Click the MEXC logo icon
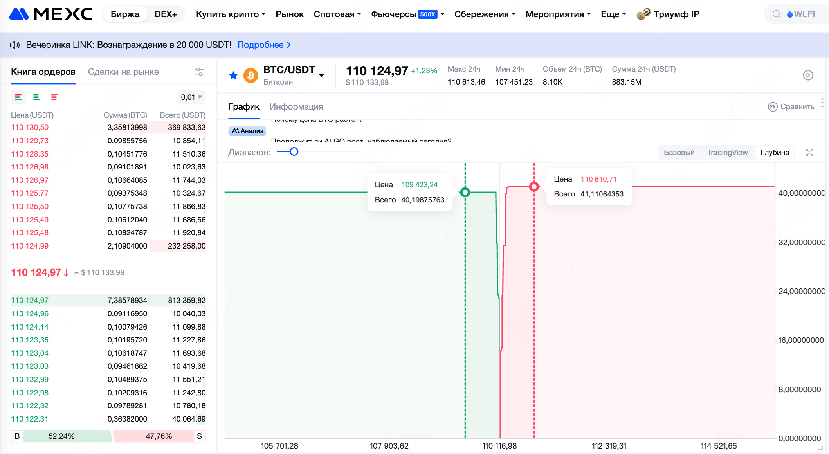829x454 pixels. [x=19, y=14]
